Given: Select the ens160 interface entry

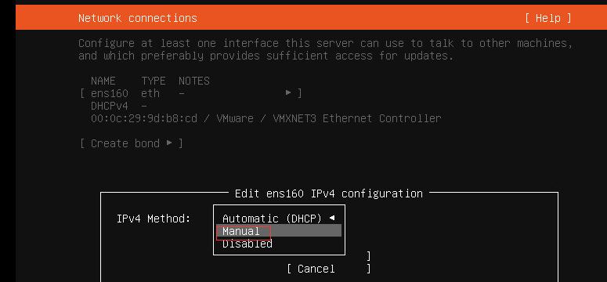Looking at the screenshot, I should (190, 93).
